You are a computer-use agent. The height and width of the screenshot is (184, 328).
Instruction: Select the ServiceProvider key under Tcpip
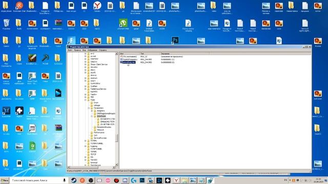[100, 138]
